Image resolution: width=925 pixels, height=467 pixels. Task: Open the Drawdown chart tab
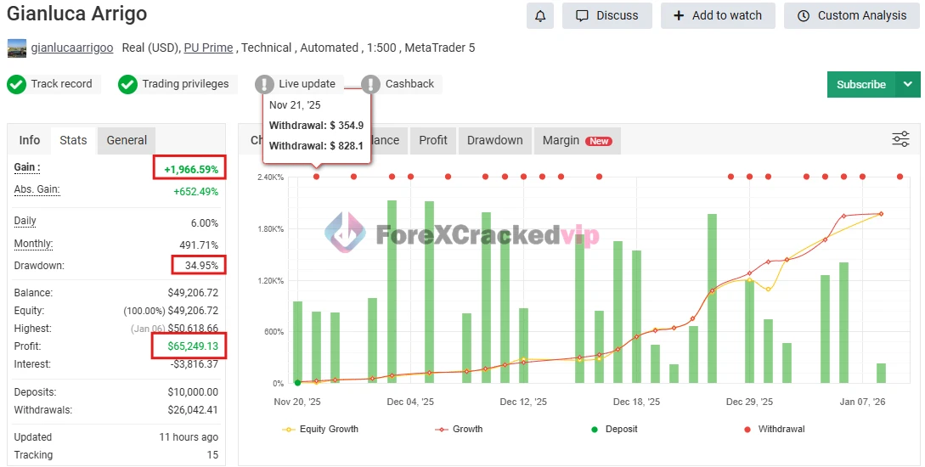[494, 140]
